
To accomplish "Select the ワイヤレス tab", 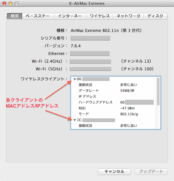I will click(x=100, y=16).
